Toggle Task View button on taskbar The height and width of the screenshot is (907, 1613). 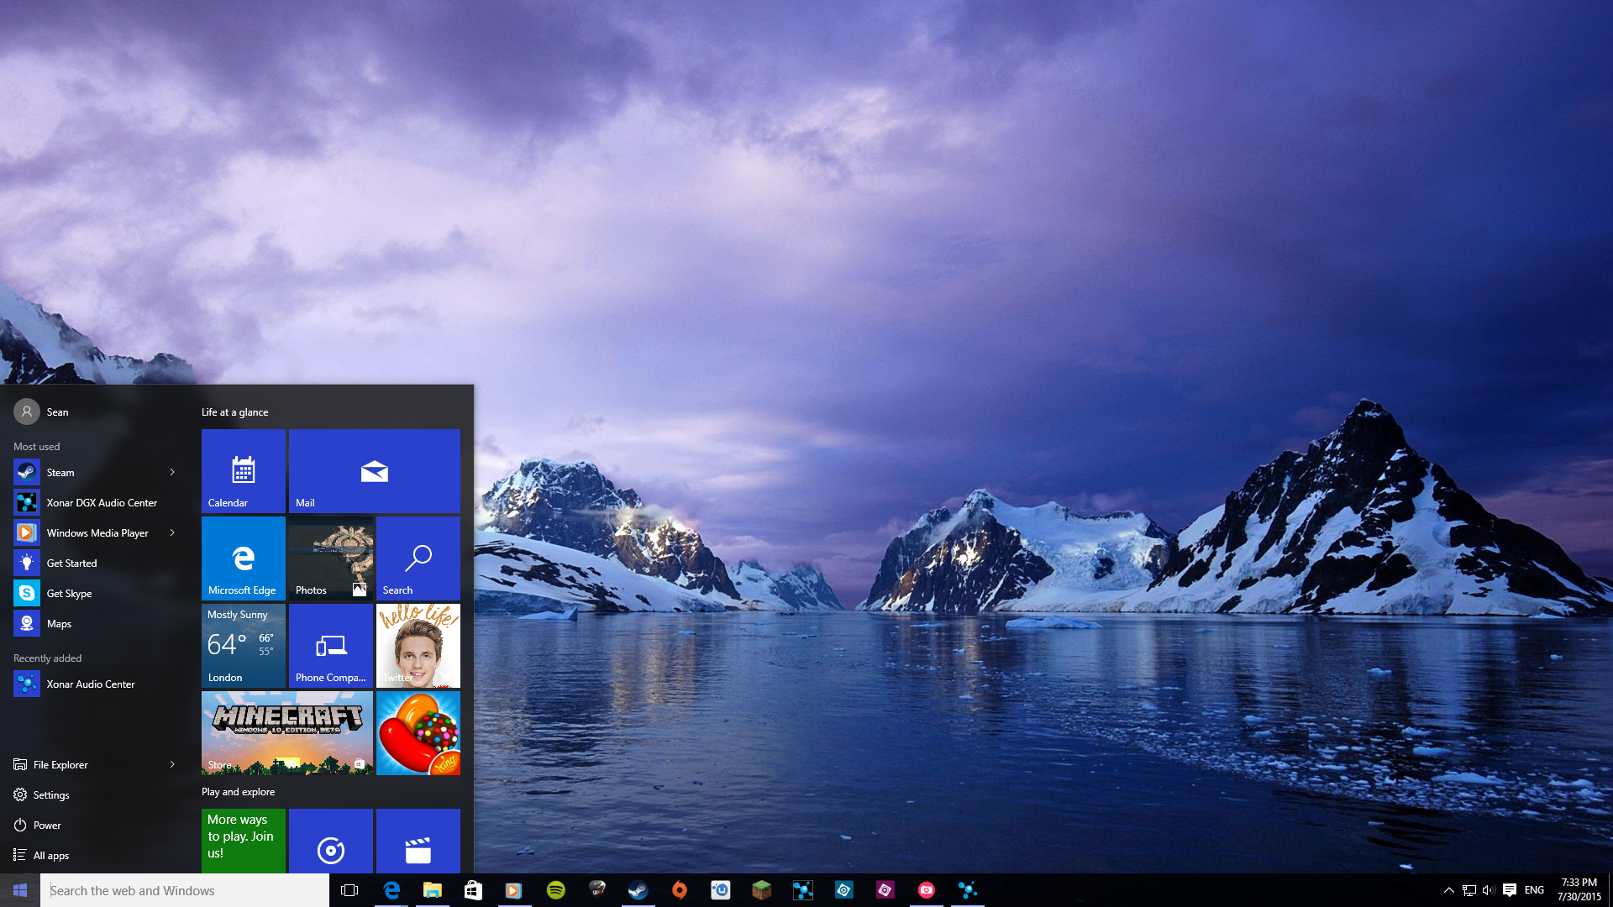(349, 889)
